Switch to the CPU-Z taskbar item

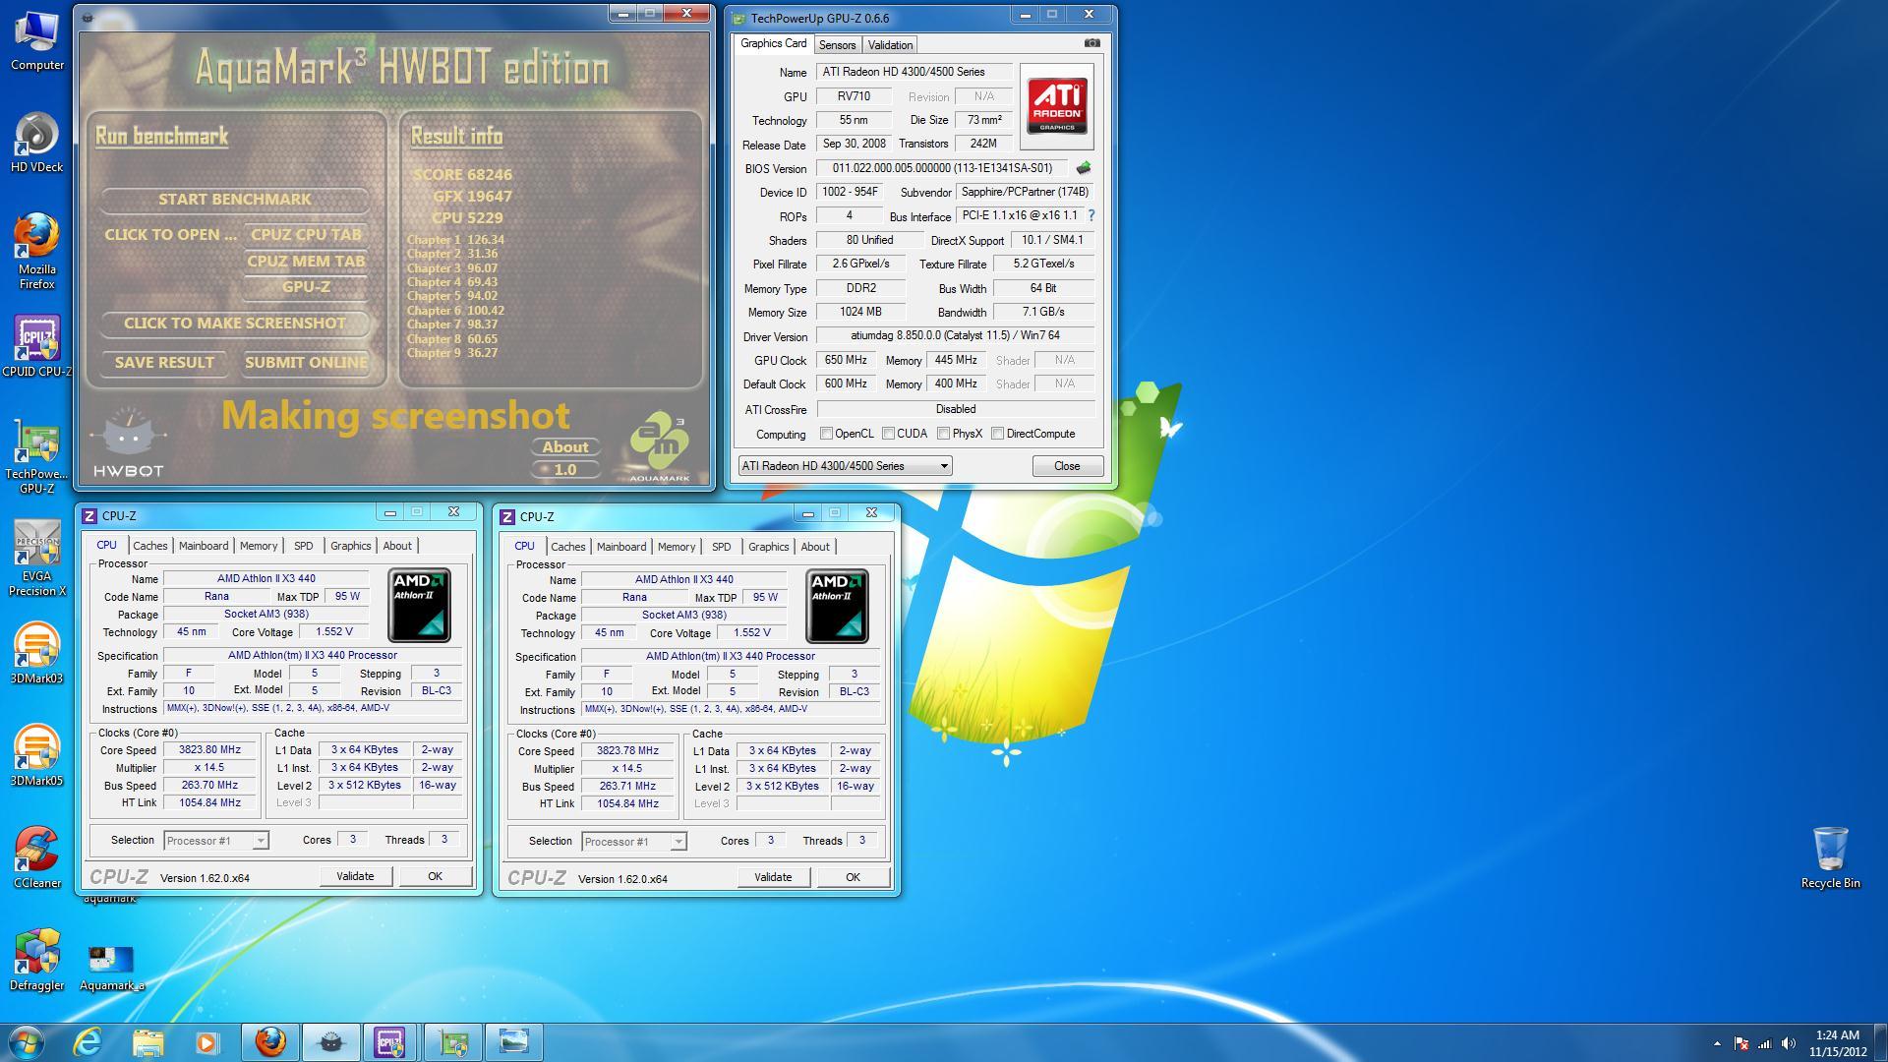(x=390, y=1041)
